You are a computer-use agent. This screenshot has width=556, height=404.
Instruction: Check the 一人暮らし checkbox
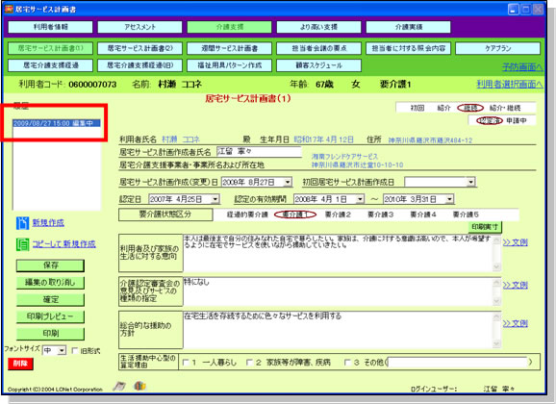tap(186, 363)
